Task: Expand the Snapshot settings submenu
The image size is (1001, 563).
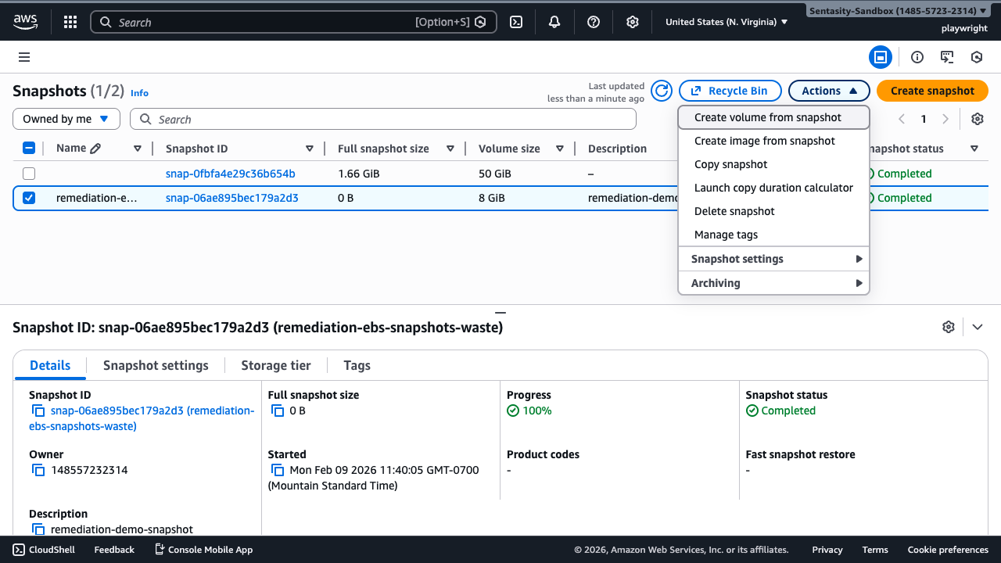Action: click(x=773, y=259)
